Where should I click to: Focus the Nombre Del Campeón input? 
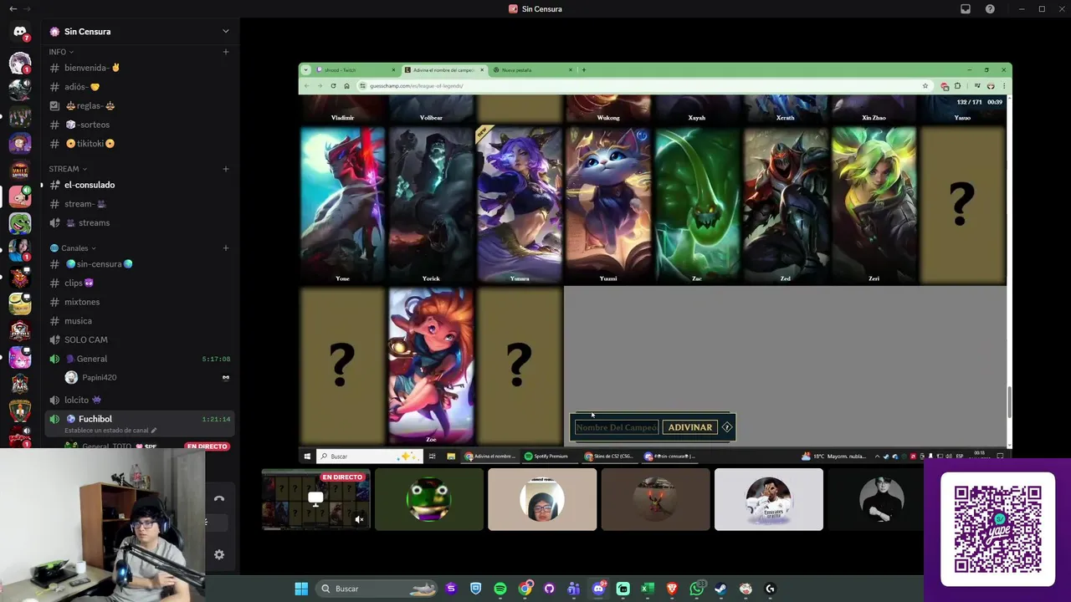point(617,427)
